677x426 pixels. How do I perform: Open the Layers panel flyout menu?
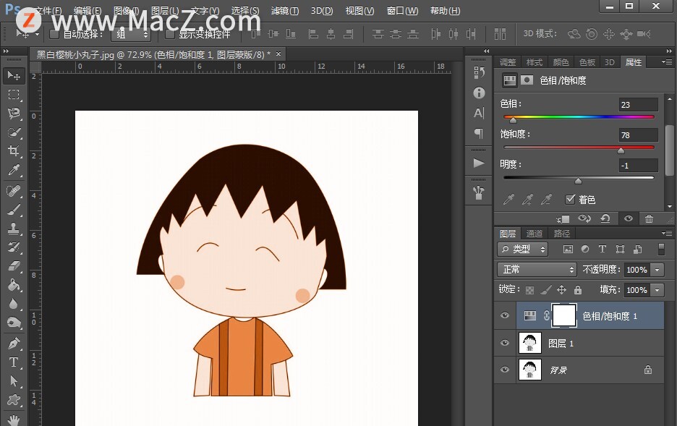(667, 233)
